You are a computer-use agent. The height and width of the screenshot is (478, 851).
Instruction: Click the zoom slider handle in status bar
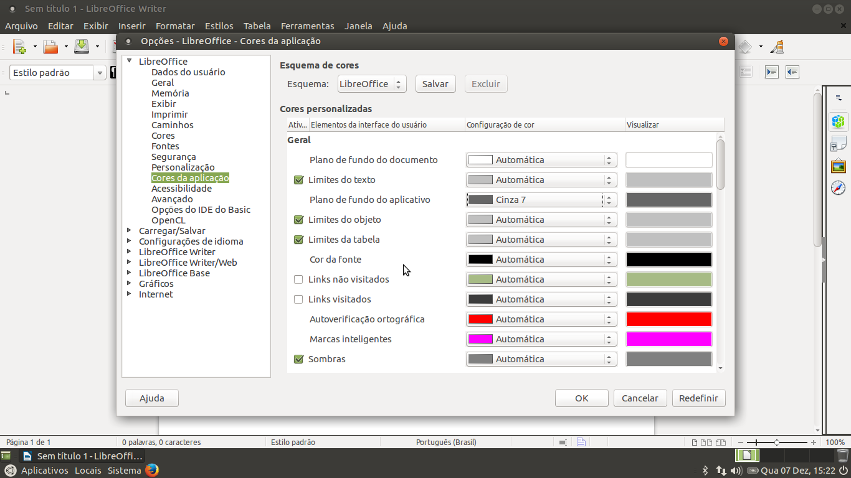(776, 443)
